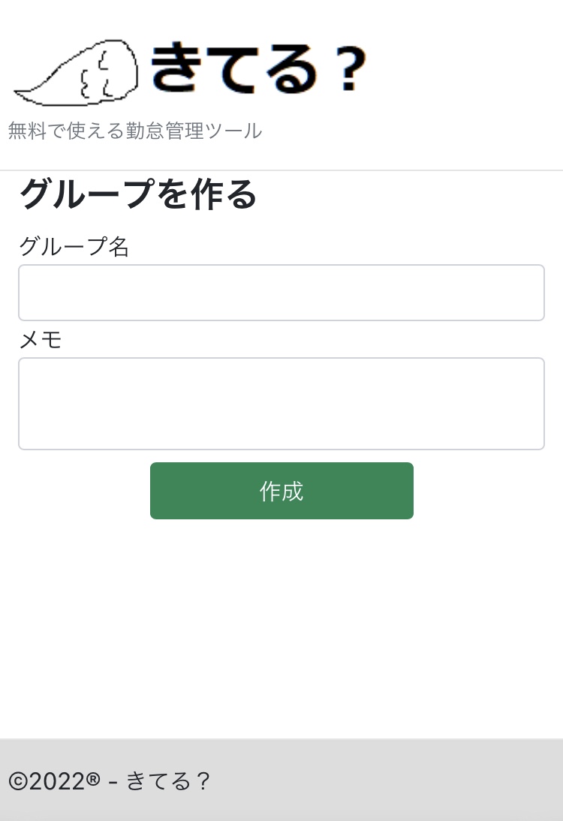Click the メモ field label
Image resolution: width=563 pixels, height=821 pixels.
pos(41,340)
